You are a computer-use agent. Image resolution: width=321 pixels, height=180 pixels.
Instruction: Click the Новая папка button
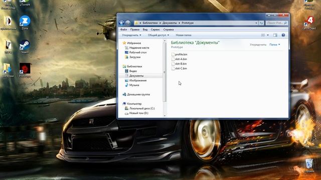tap(184, 35)
